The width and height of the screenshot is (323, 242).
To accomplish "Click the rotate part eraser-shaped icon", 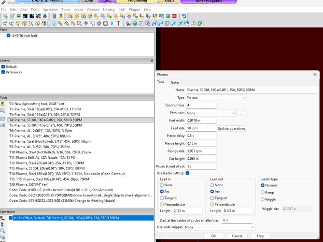I will tap(99, 24).
